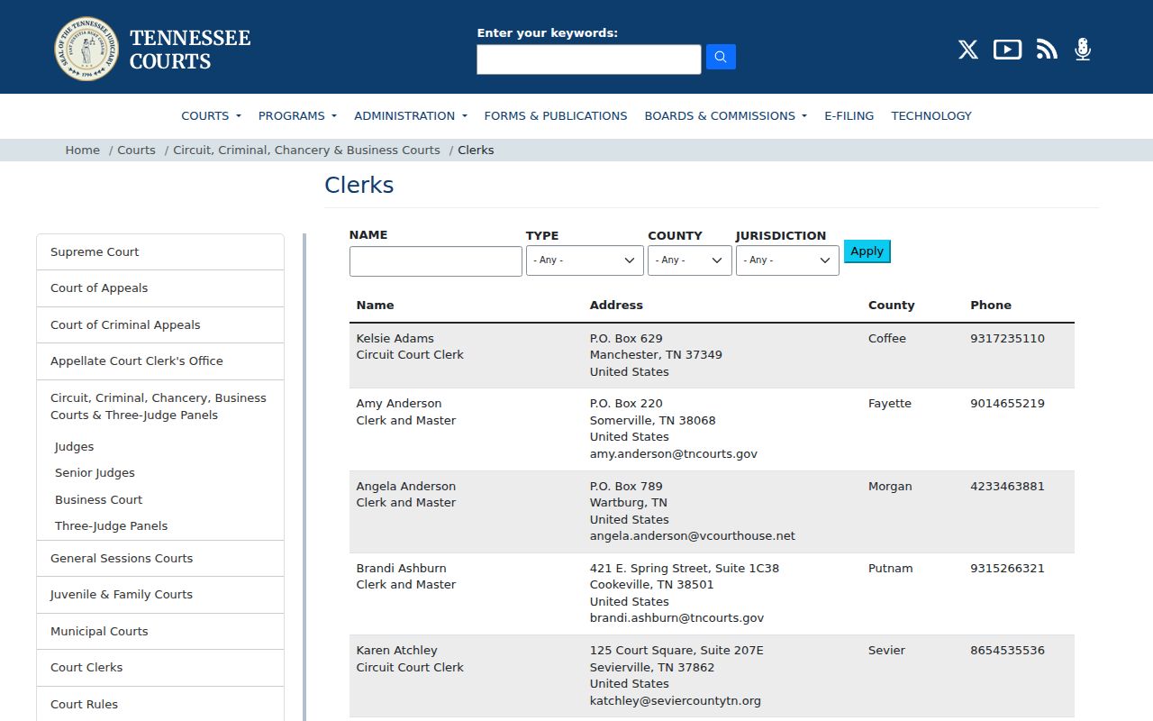
Task: Focus the Name filter input field
Action: click(x=436, y=261)
